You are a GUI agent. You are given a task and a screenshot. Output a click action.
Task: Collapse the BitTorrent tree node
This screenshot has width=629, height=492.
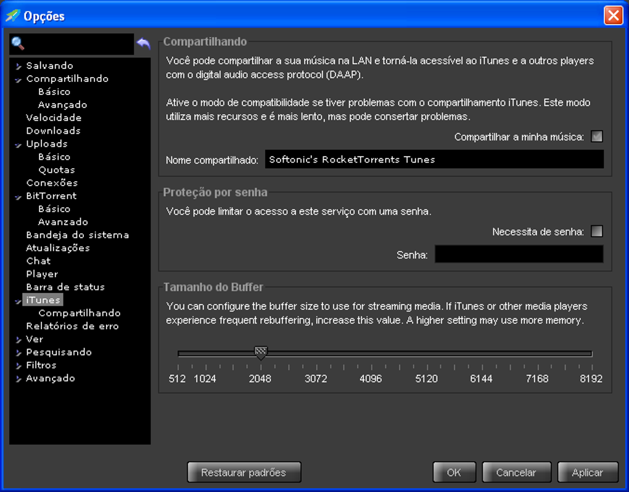pos(18,196)
